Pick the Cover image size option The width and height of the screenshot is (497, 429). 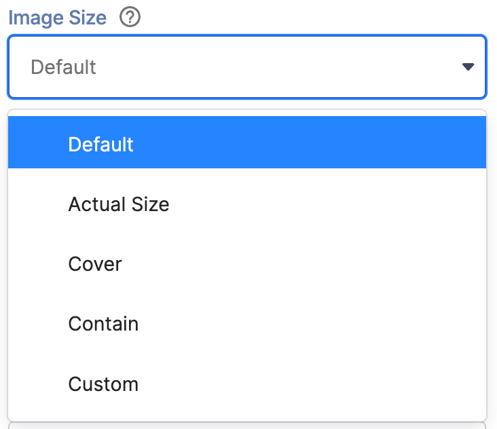(x=247, y=263)
